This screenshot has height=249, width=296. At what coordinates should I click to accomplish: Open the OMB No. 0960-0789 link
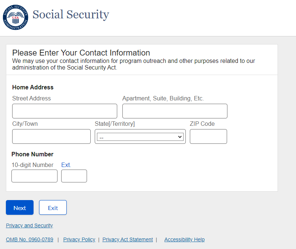coord(29,239)
